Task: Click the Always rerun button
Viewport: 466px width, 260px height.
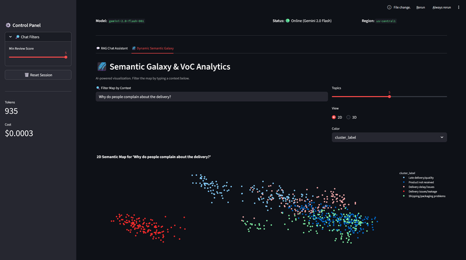Action: 442,8
